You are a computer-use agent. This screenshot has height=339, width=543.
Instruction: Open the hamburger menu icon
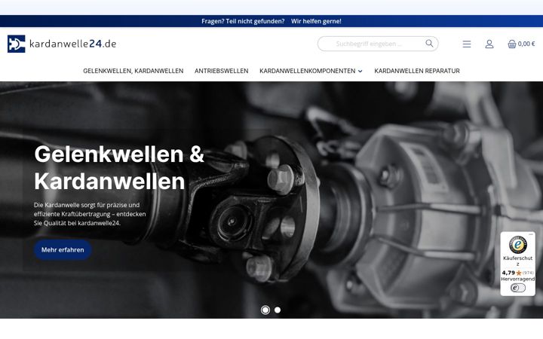click(x=467, y=44)
